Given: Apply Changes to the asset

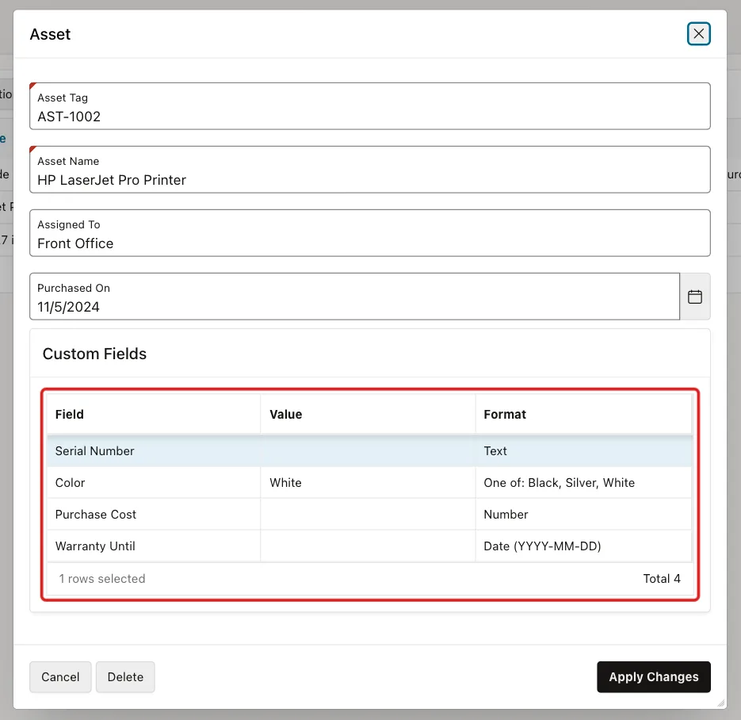Looking at the screenshot, I should [654, 676].
